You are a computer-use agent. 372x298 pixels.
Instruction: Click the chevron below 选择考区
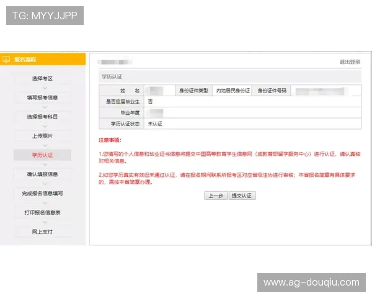pos(45,88)
